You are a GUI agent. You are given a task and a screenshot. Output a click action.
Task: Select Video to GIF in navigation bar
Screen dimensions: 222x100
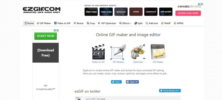coord(62,23)
